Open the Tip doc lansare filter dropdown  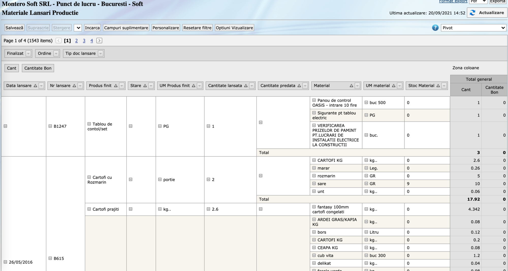click(101, 54)
